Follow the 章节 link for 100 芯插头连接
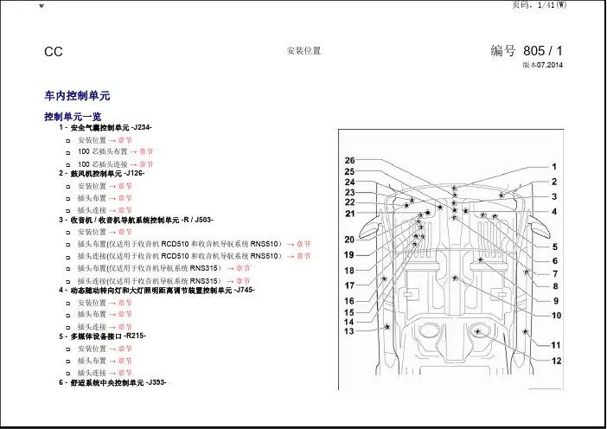Screen dimensions: 607x429 pyautogui.click(x=145, y=163)
